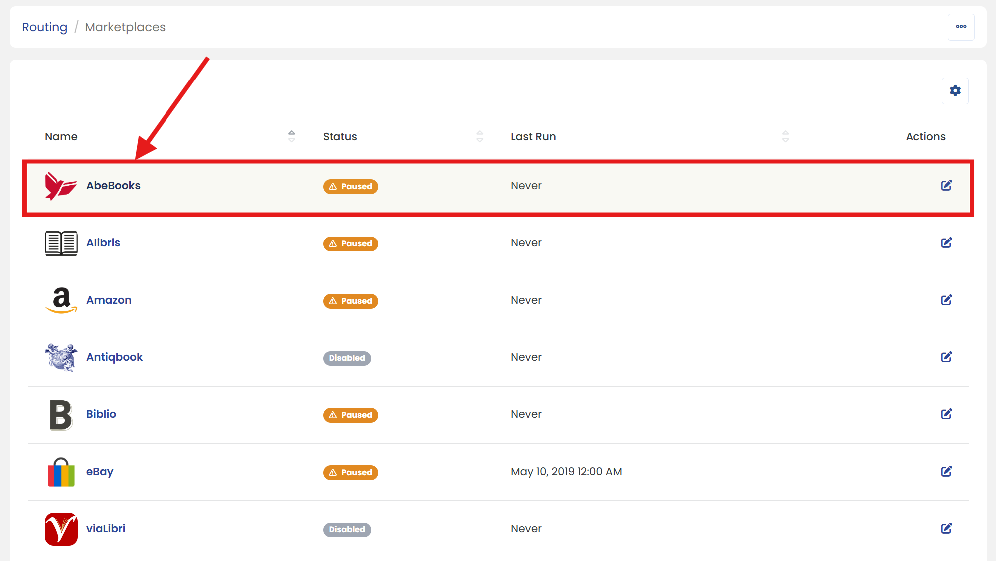Edit the viaLibri marketplace
996x561 pixels.
click(x=946, y=528)
